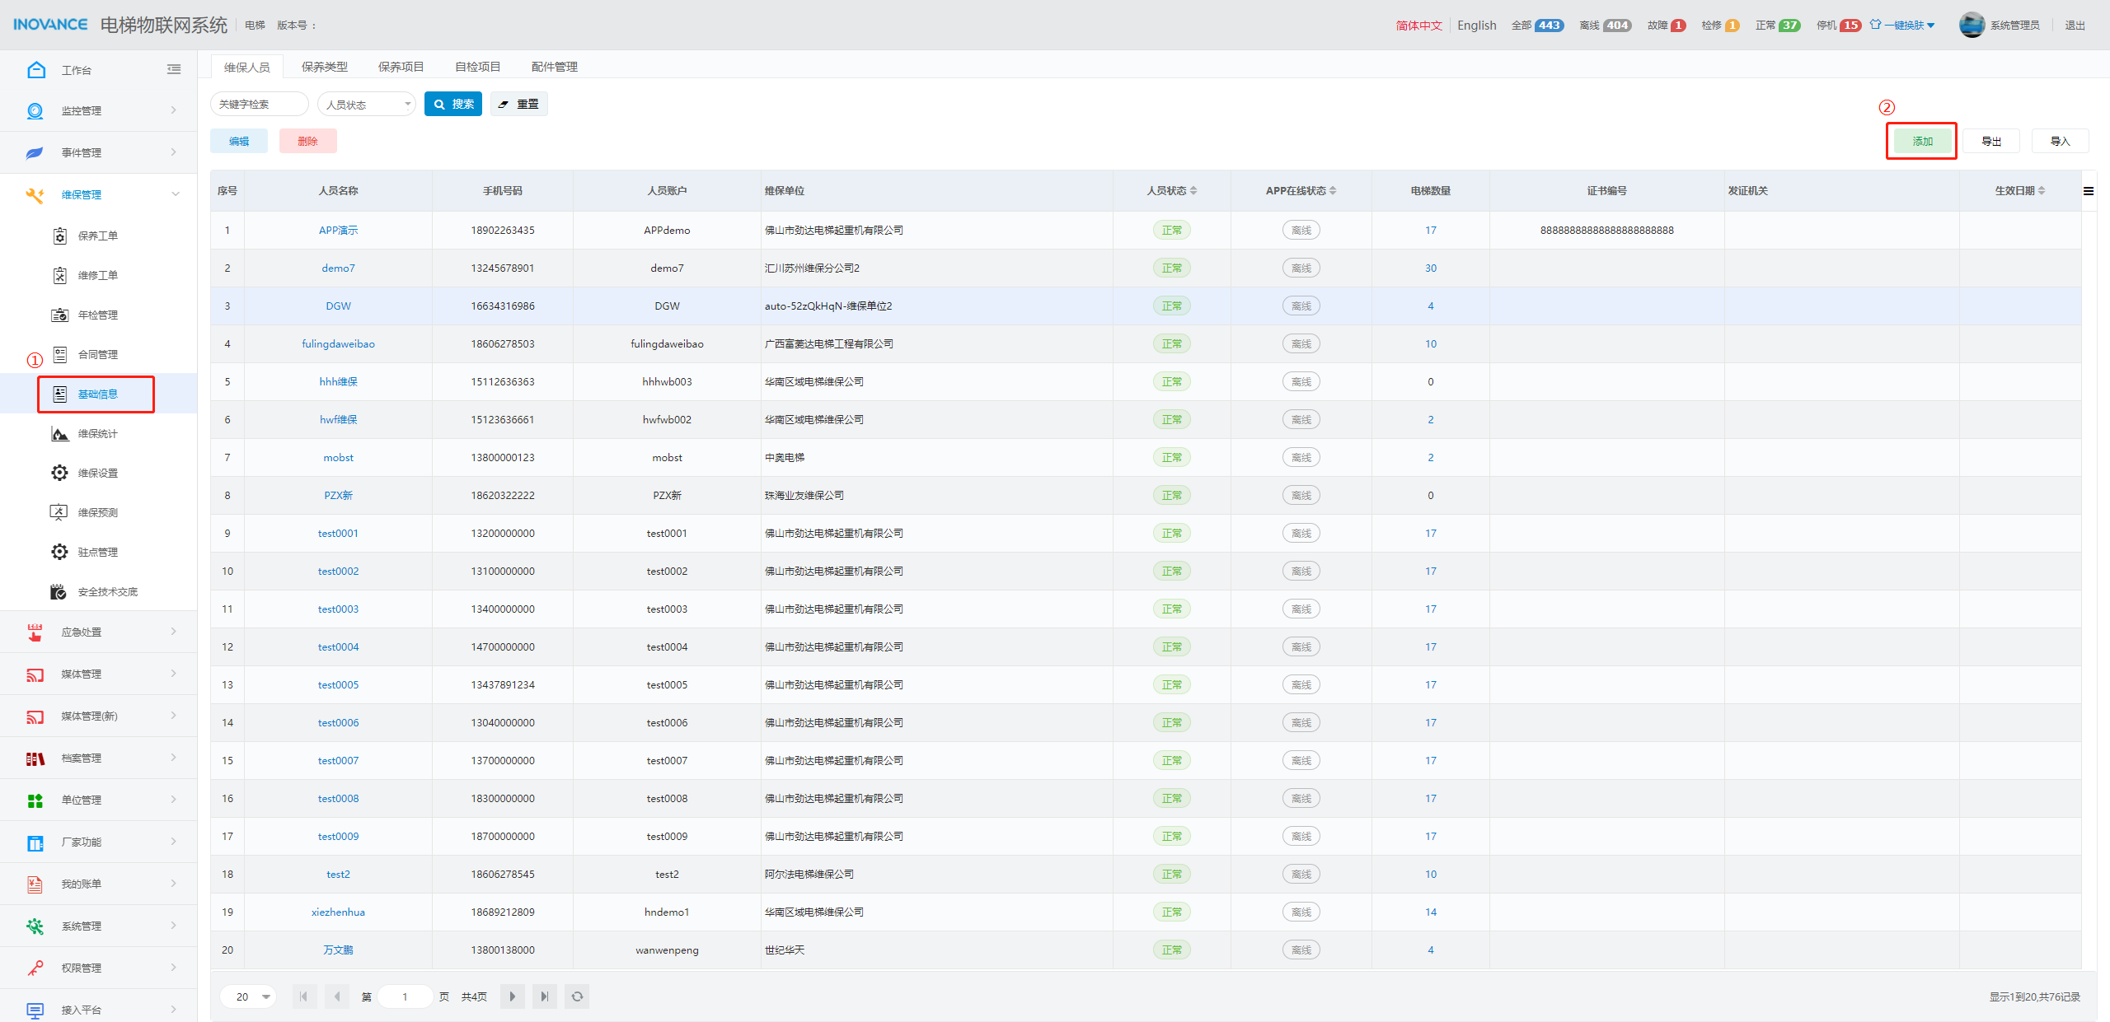This screenshot has height=1022, width=2110.
Task: Click the 关键字检索 search field
Action: click(x=259, y=105)
